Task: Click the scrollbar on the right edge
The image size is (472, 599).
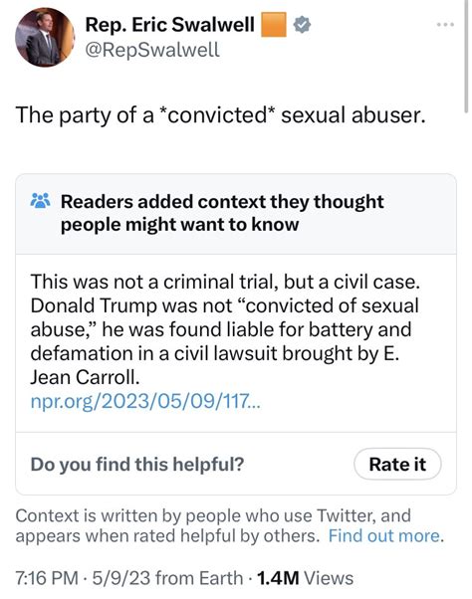Action: point(466,57)
